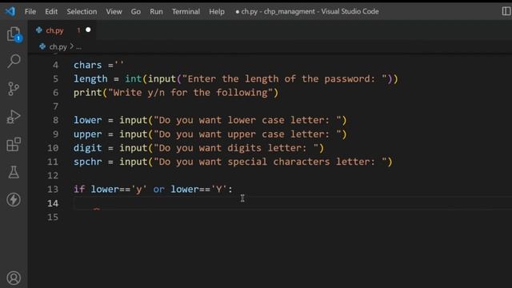
Task: Open the Explorer view in activity bar
Action: click(x=14, y=34)
